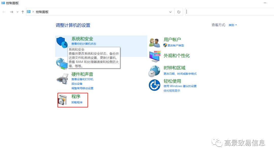The image size is (274, 155).
Task: Open the address bar history dropdown arrow
Action: coord(170,12)
